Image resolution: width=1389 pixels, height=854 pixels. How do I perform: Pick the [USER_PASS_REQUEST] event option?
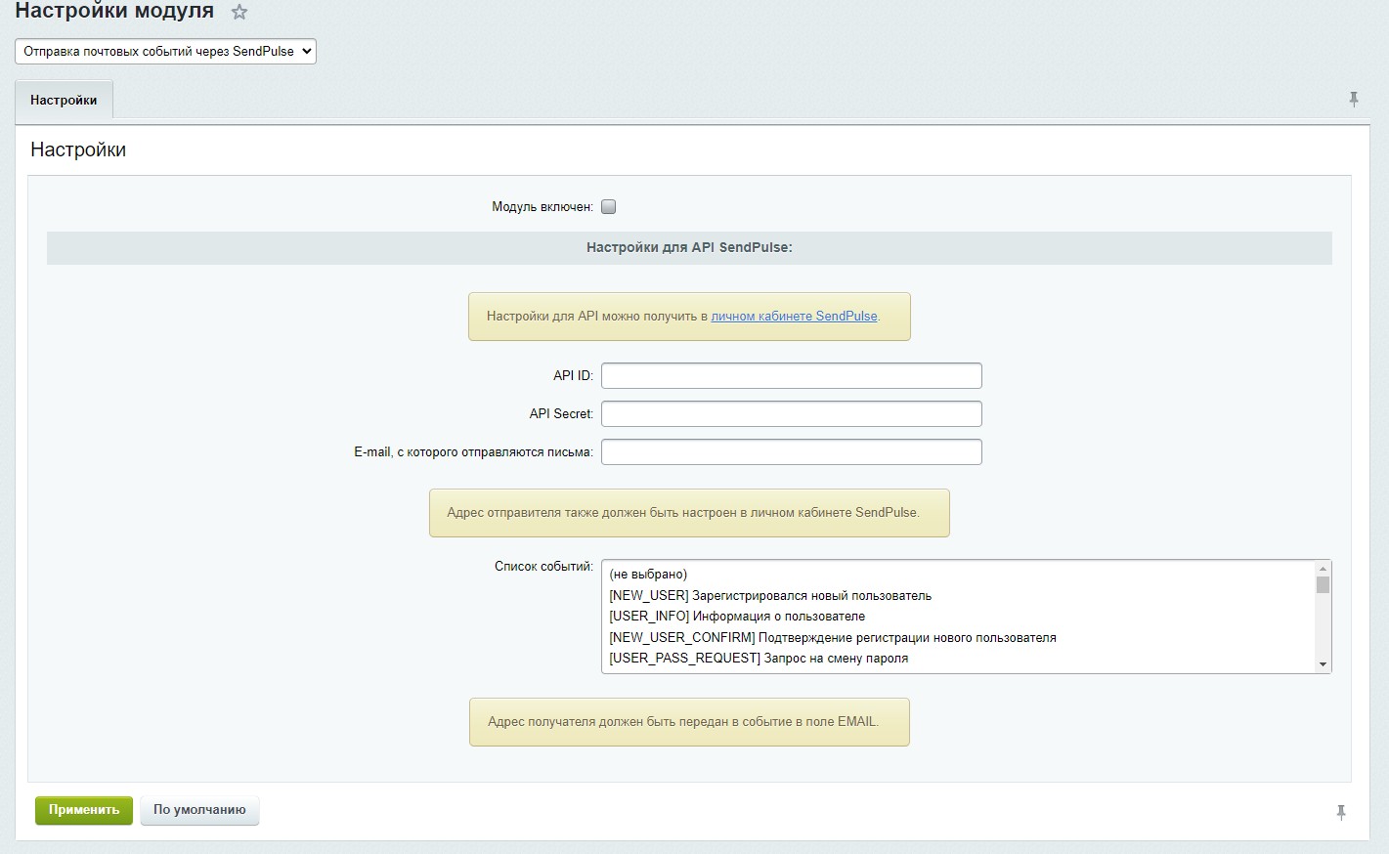[x=759, y=659]
